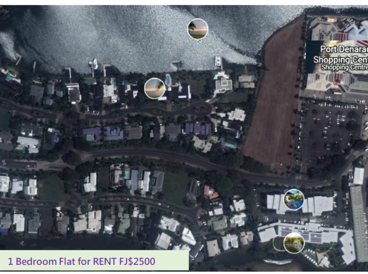Click the purple-roofed house near the cul-de-sac
This screenshot has height=274, width=368.
pyautogui.click(x=197, y=128)
